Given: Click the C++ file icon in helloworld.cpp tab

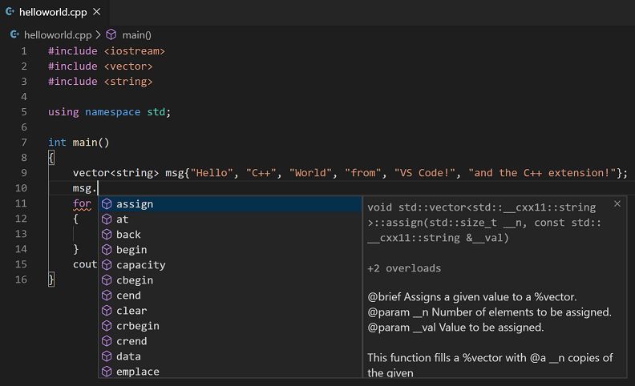Looking at the screenshot, I should [10, 12].
